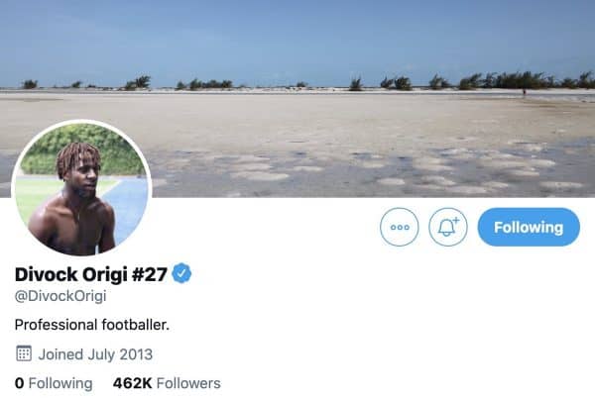Click the 462K follower count number

tap(132, 383)
